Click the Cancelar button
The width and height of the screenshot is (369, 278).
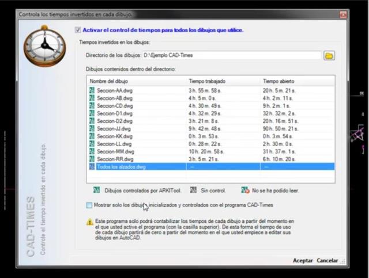327,260
